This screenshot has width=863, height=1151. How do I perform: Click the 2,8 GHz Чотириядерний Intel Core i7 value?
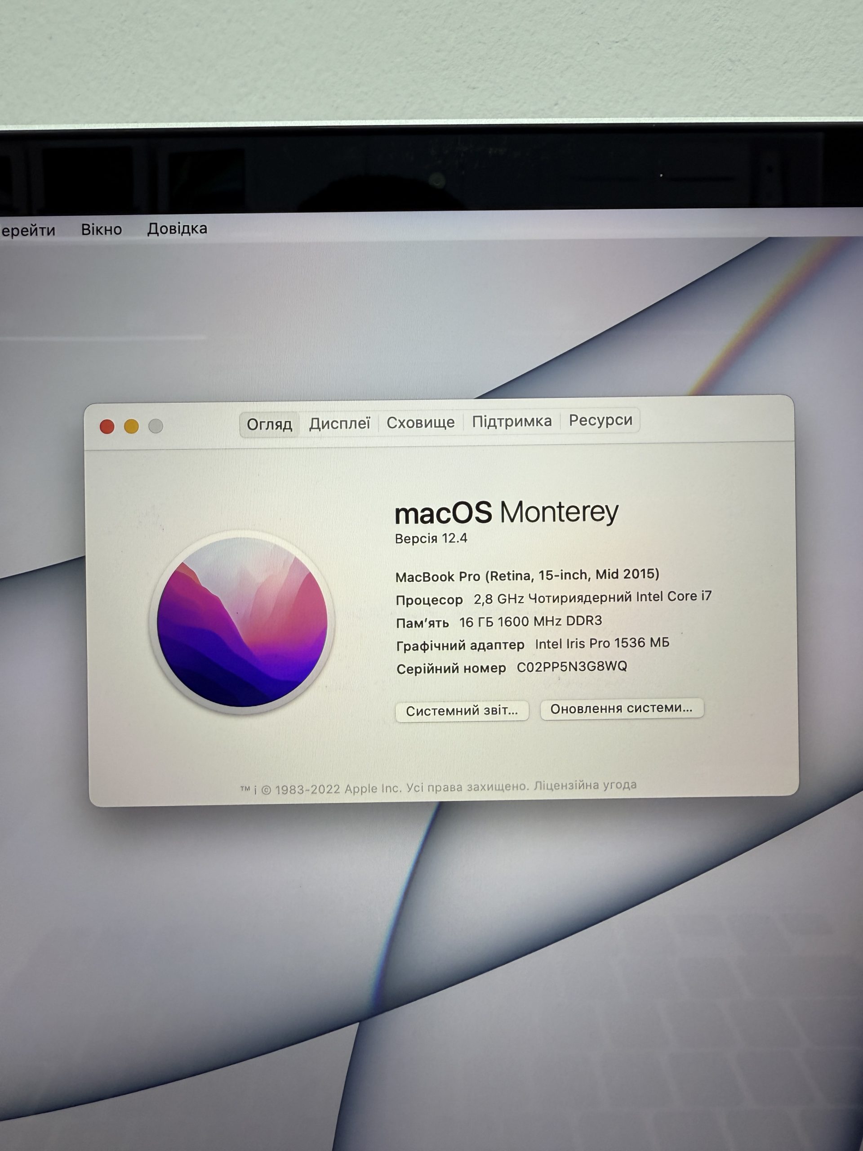coord(592,598)
